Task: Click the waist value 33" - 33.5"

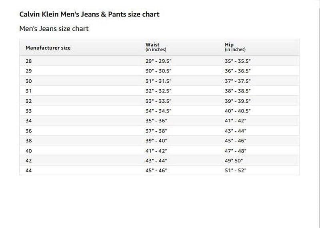Action: pos(158,101)
